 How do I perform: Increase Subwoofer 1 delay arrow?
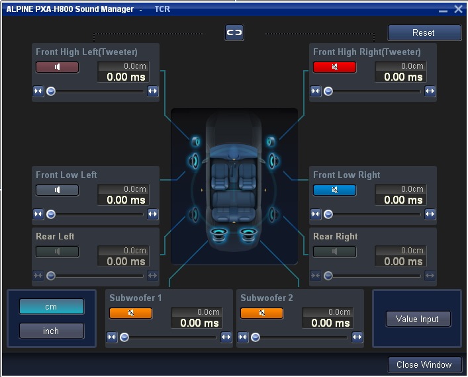tap(226, 337)
